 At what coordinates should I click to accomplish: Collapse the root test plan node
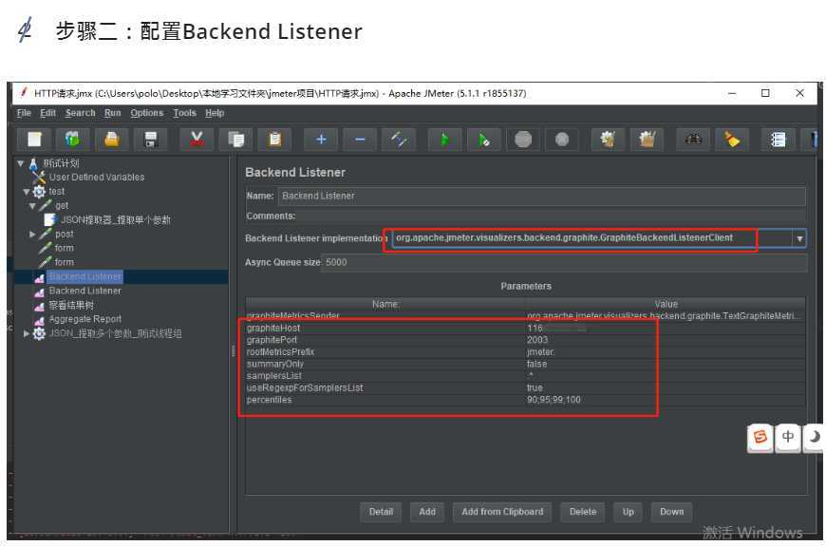(21, 163)
